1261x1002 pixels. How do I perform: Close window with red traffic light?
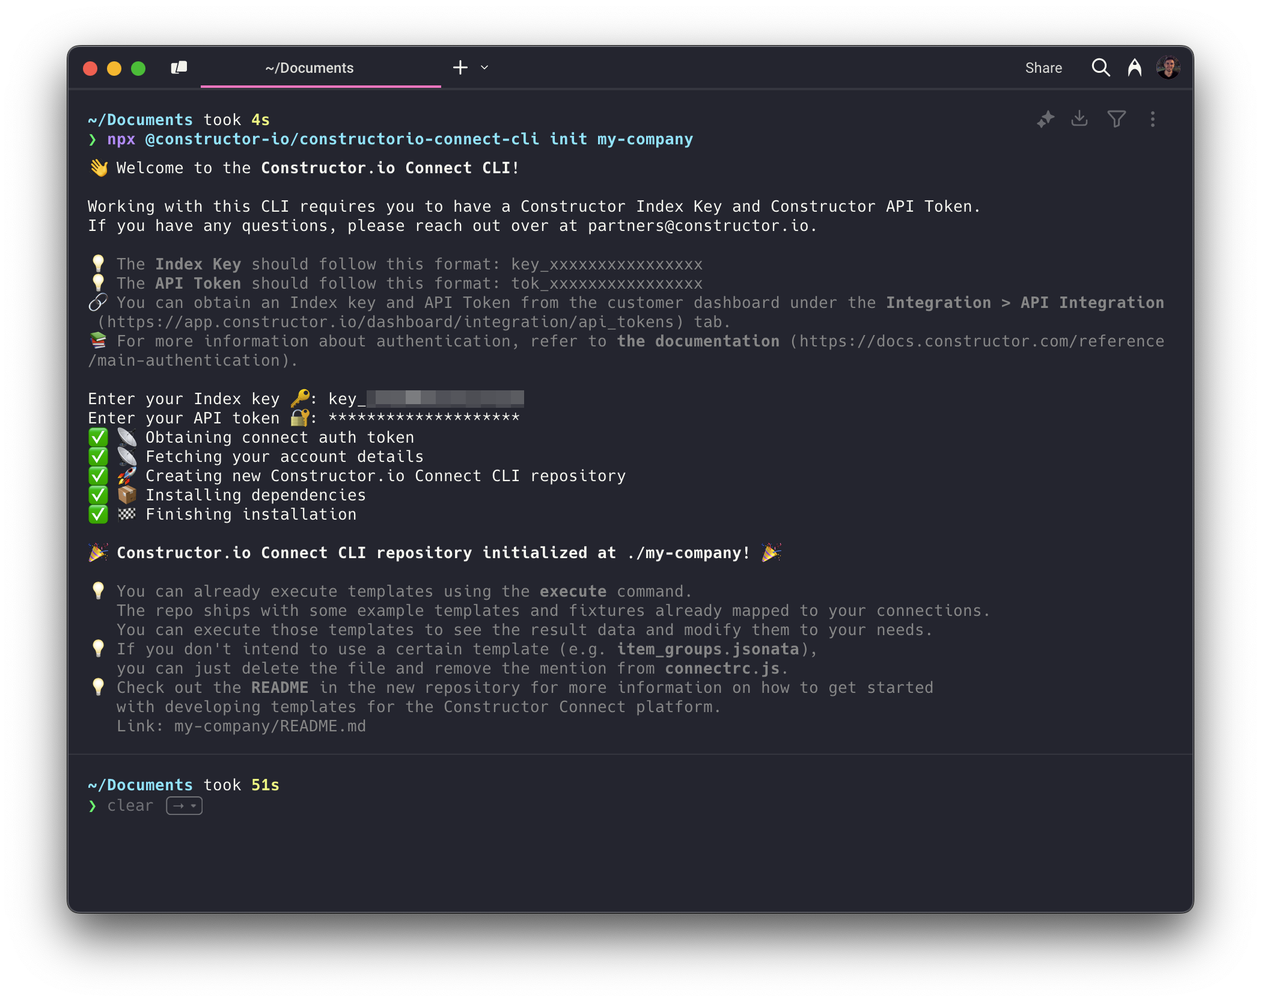coord(90,68)
